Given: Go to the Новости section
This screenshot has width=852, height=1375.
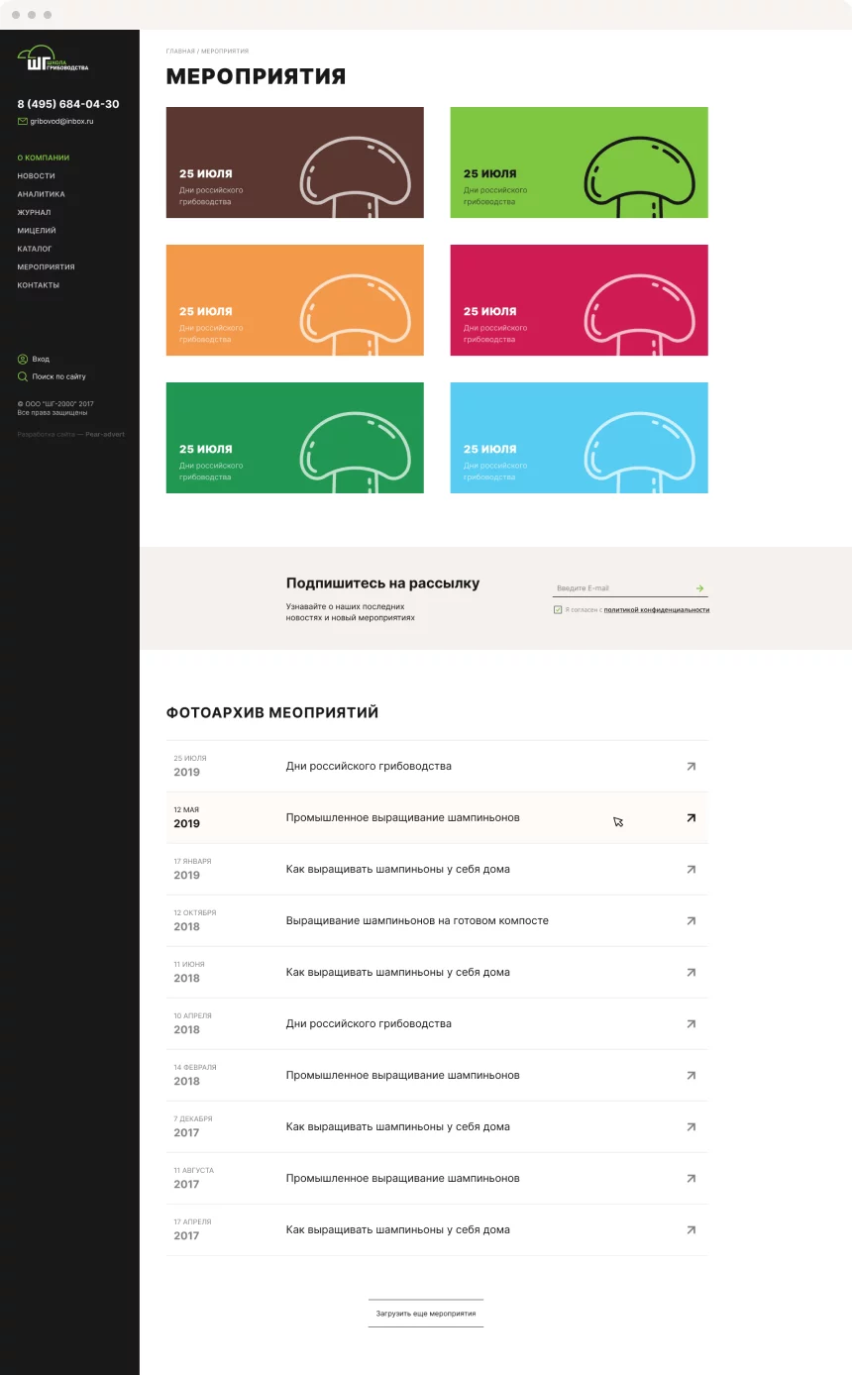Looking at the screenshot, I should 36,175.
